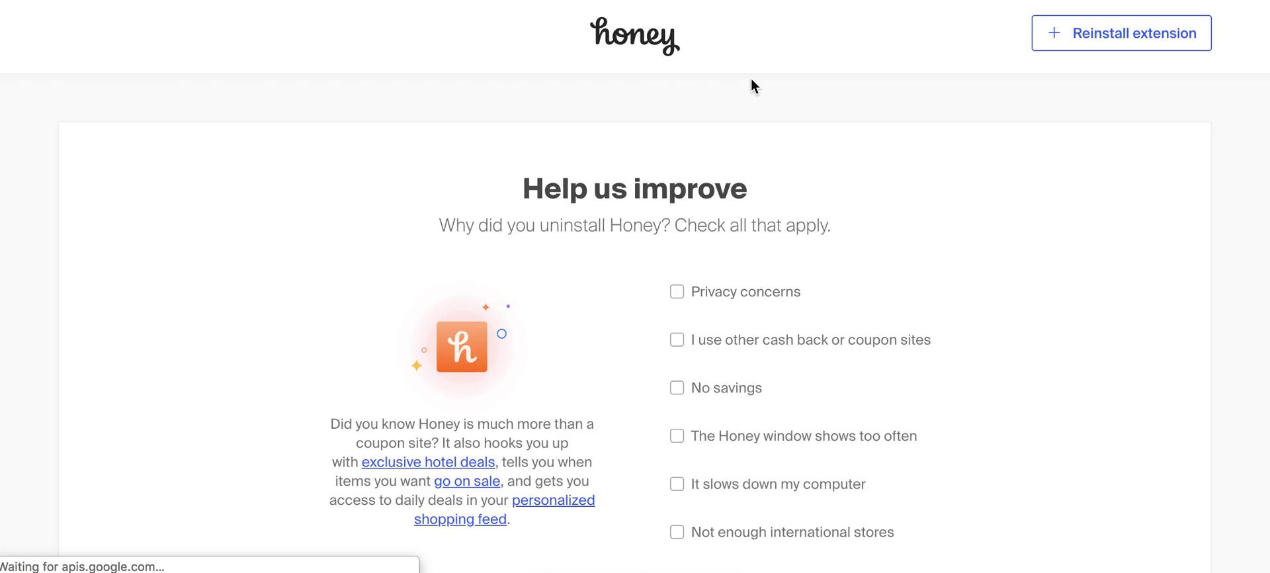Check the "Privacy concerns" checkbox
1270x573 pixels.
tap(677, 291)
